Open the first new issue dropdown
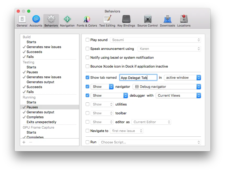225x172 pixels. tap(127, 131)
